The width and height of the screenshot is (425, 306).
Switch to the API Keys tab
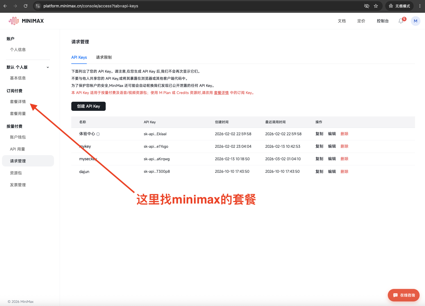pos(79,57)
